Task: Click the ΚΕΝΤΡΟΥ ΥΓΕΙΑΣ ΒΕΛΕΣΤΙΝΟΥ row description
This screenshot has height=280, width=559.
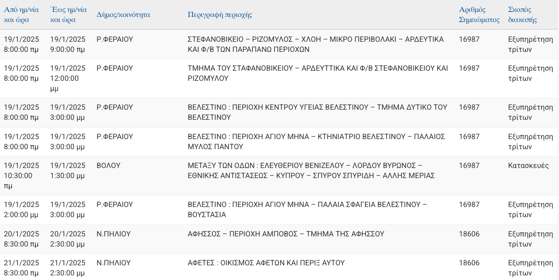Action: tap(317, 112)
